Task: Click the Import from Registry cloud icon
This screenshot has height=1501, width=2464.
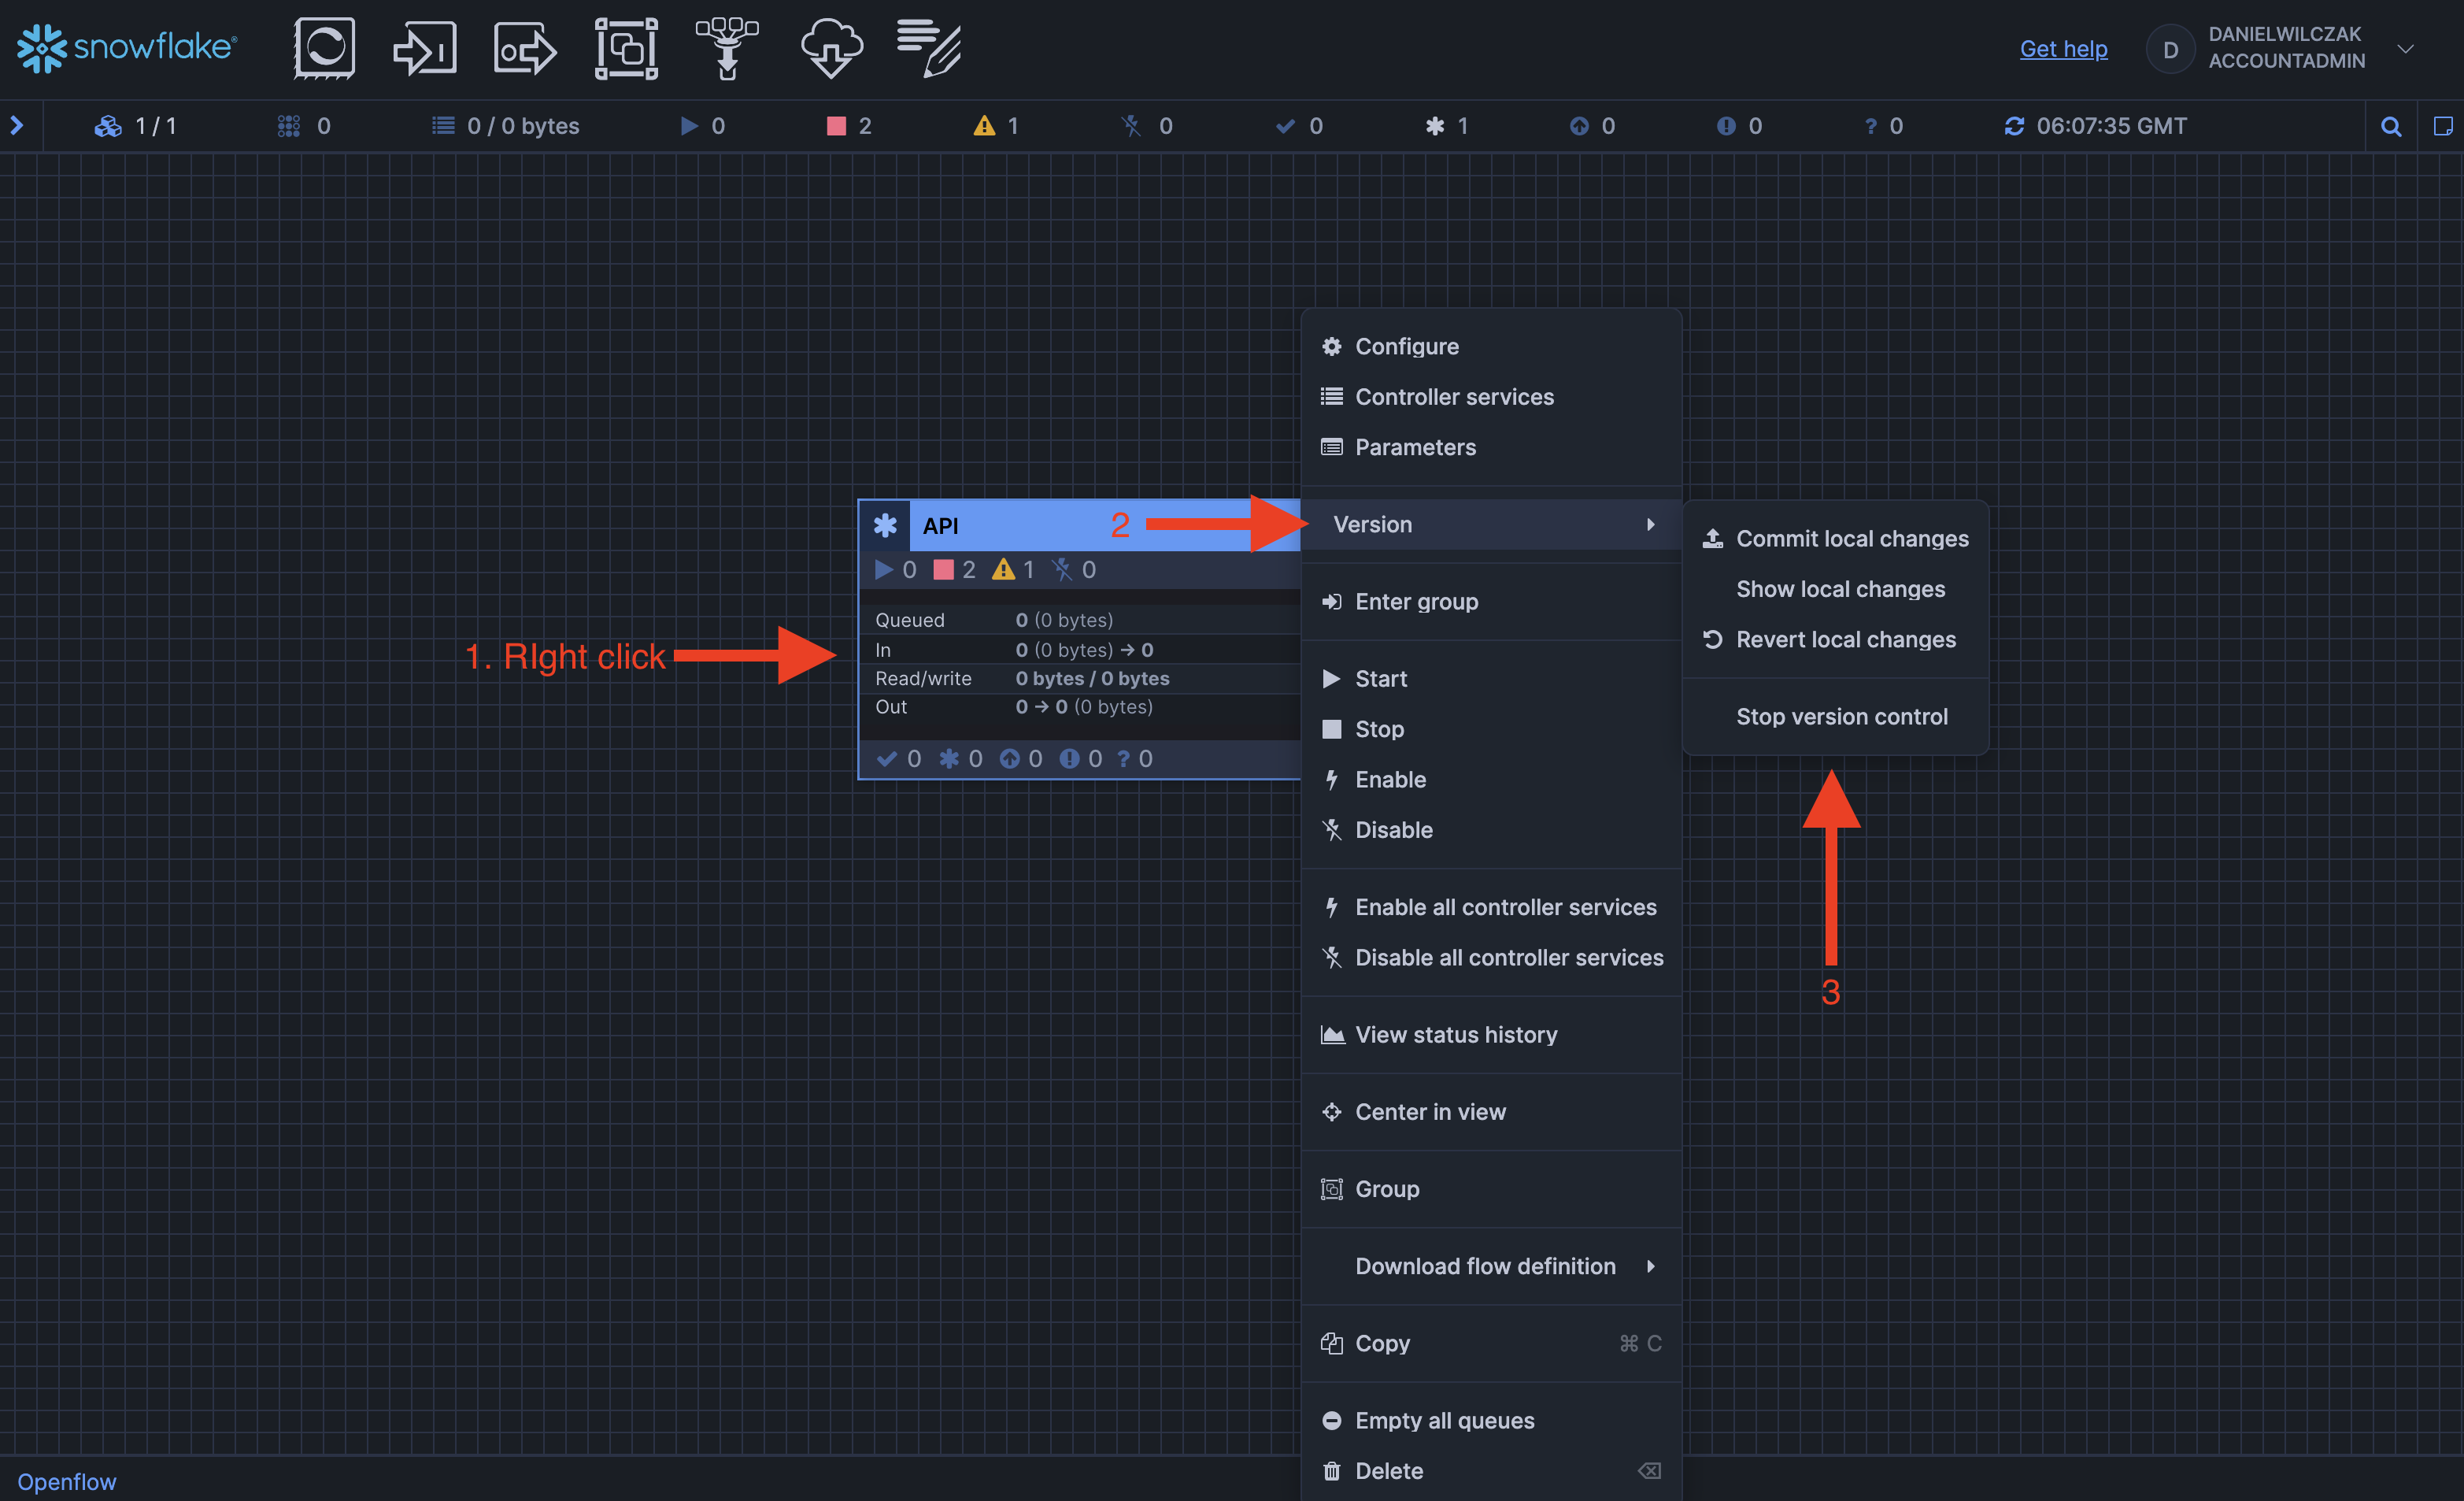Action: click(831, 48)
